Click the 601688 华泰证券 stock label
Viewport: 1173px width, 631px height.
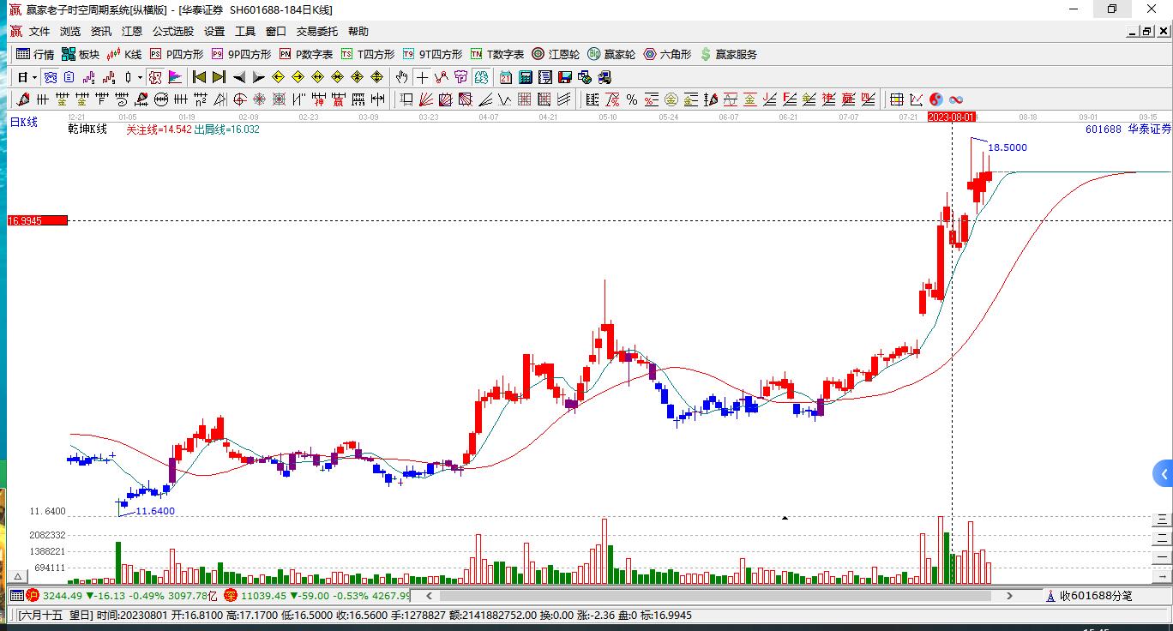[x=1128, y=129]
